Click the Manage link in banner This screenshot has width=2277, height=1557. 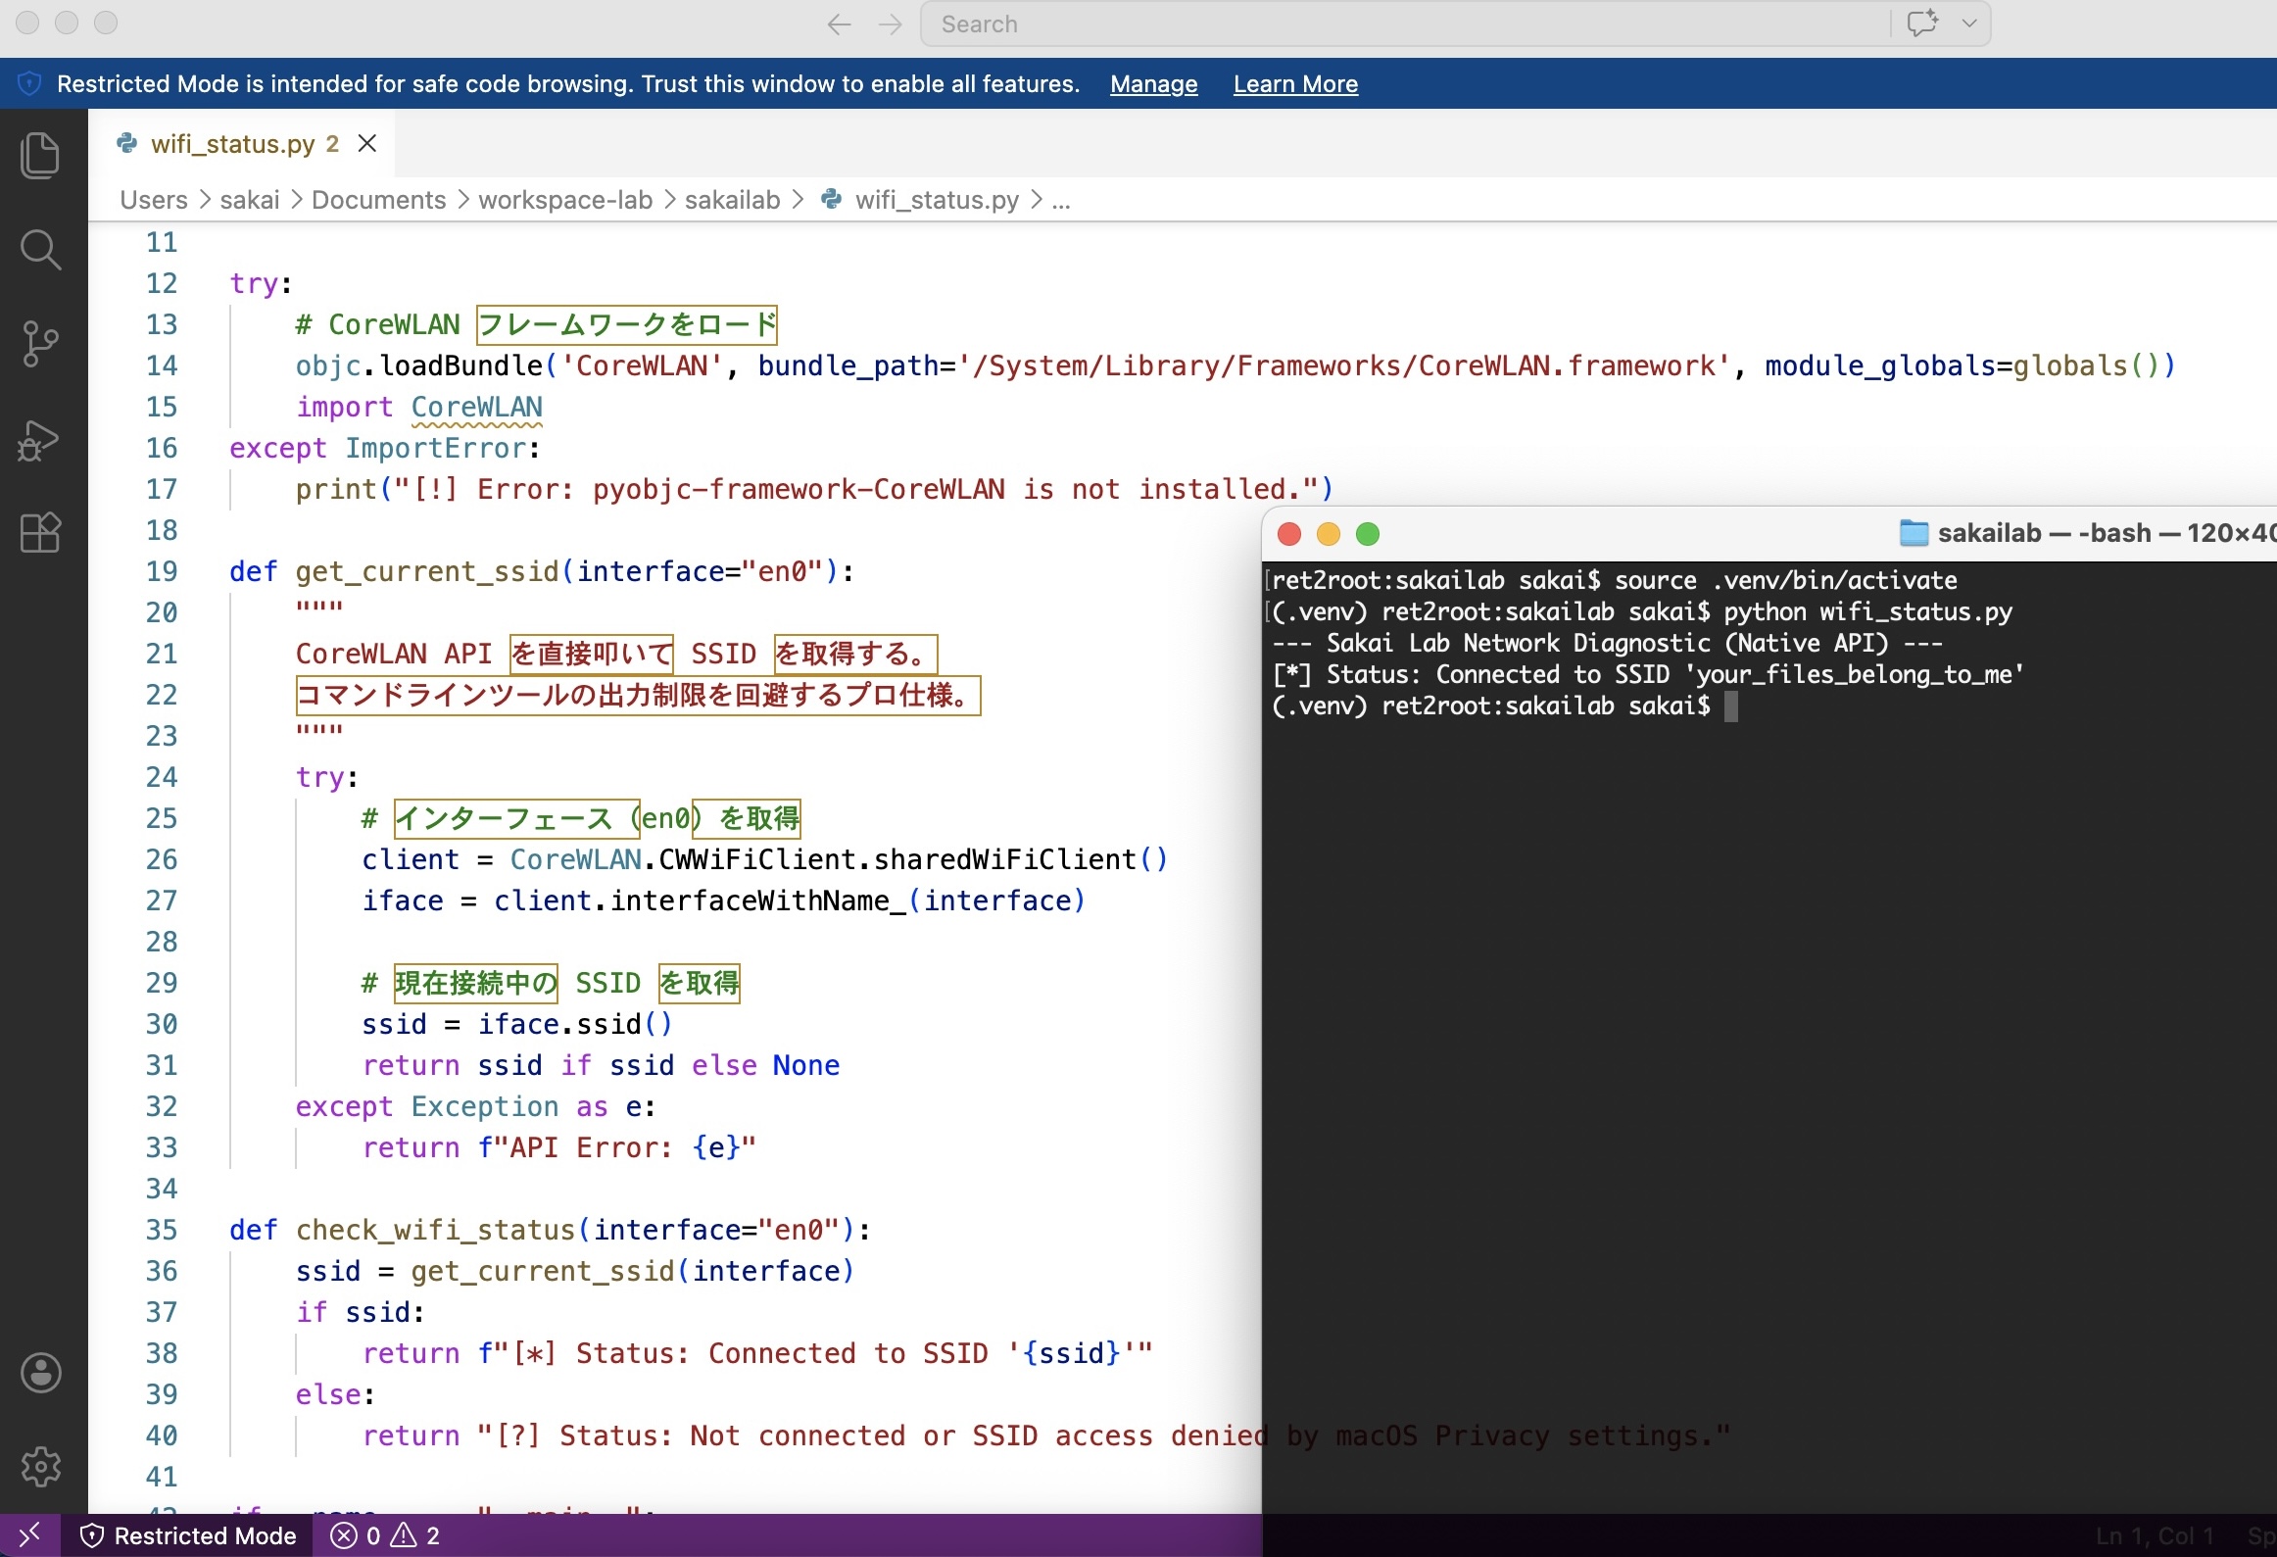tap(1153, 84)
